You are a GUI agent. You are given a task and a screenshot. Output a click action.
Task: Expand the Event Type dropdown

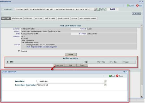[x=105, y=81]
